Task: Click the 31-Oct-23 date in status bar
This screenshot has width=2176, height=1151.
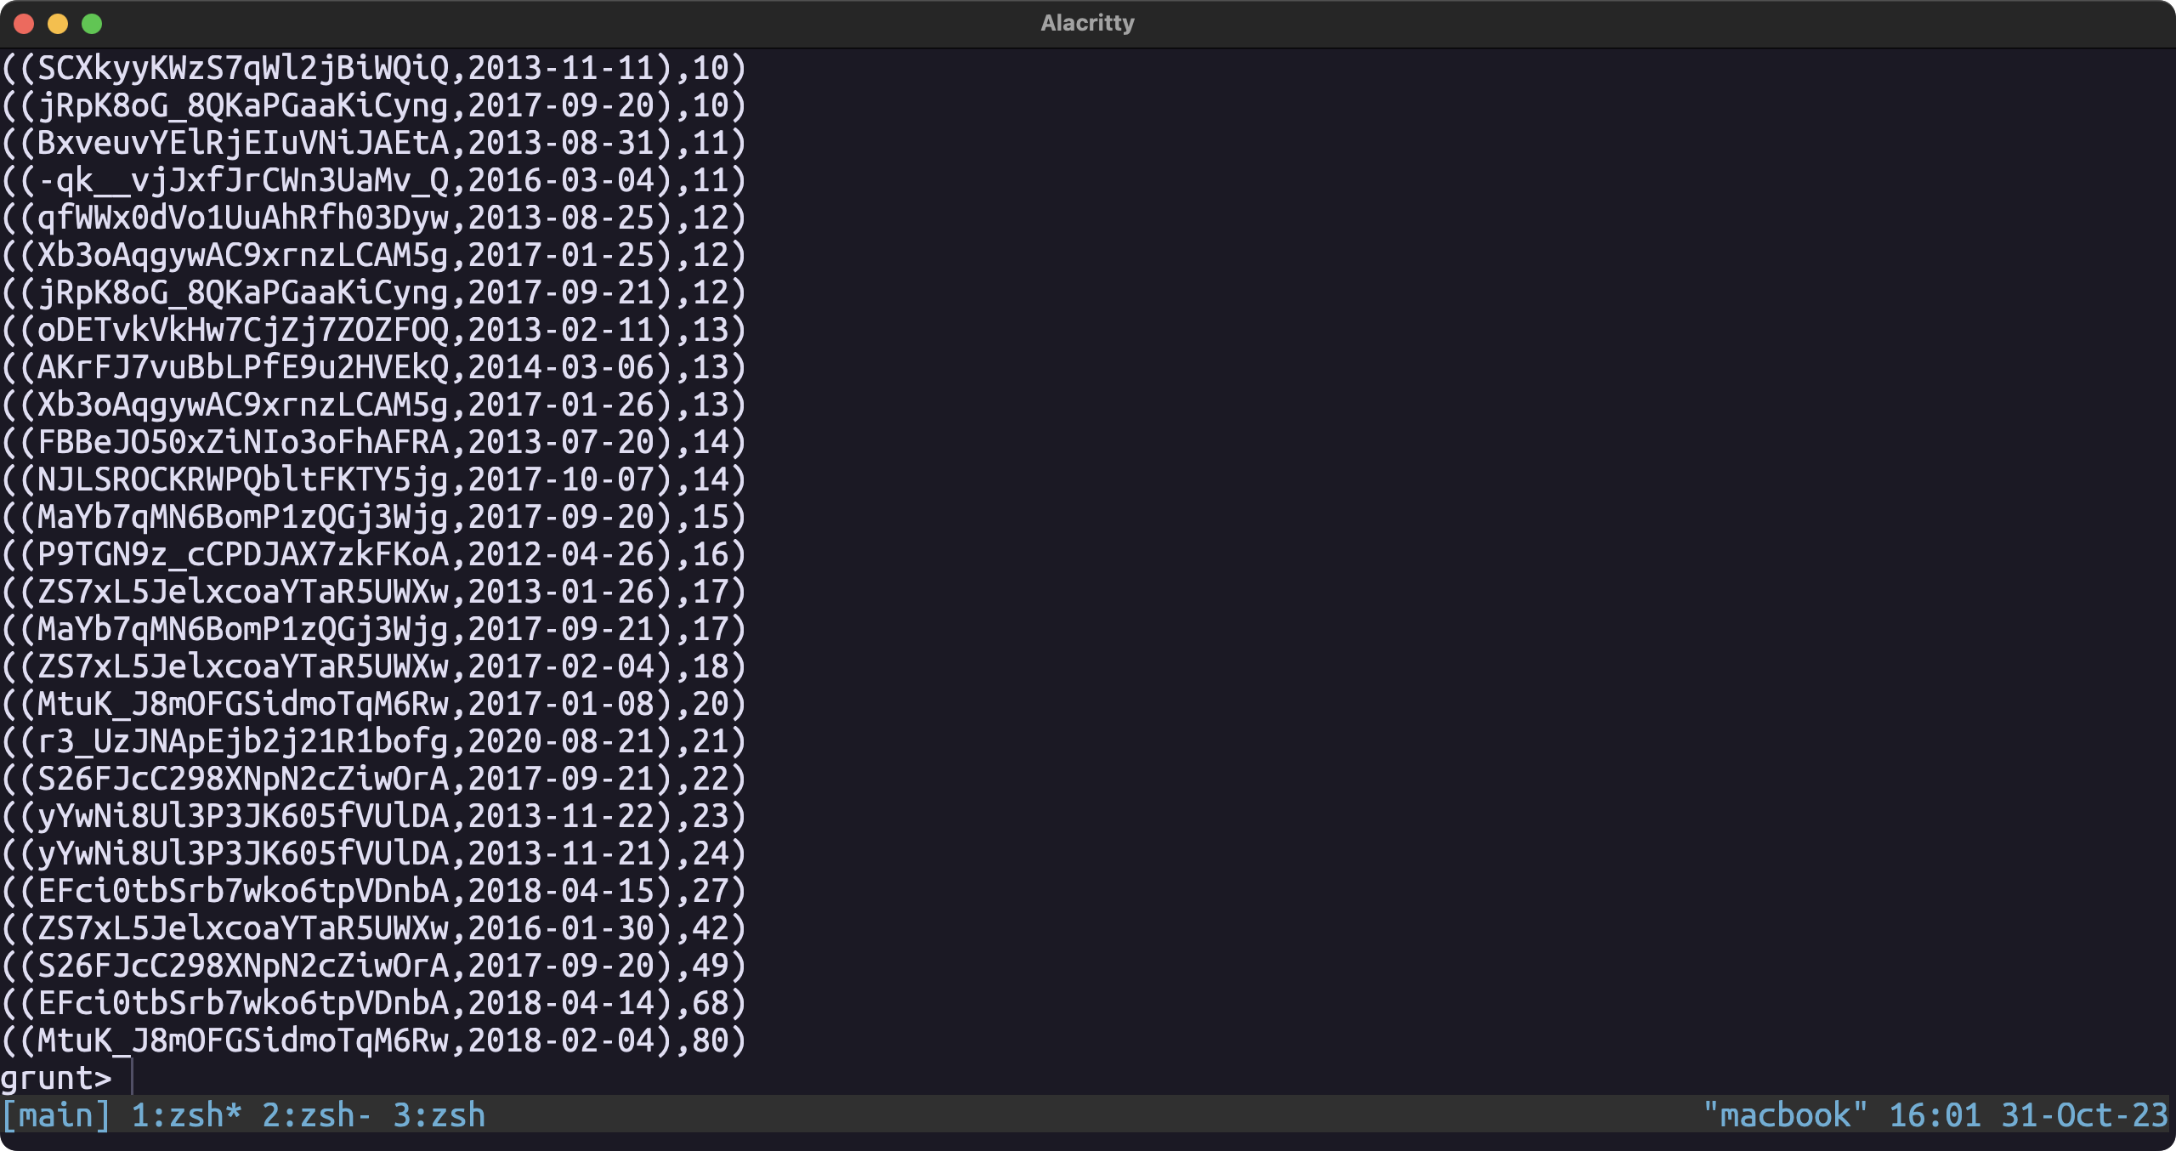Action: 2084,1115
